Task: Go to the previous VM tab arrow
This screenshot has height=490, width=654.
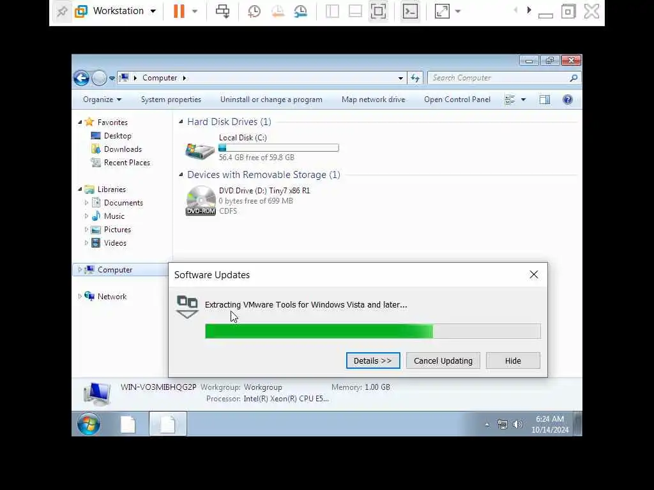Action: (x=516, y=10)
